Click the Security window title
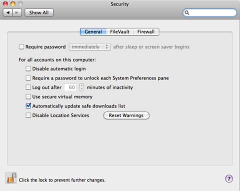Screen dimensions: 240x191 point(119,4)
